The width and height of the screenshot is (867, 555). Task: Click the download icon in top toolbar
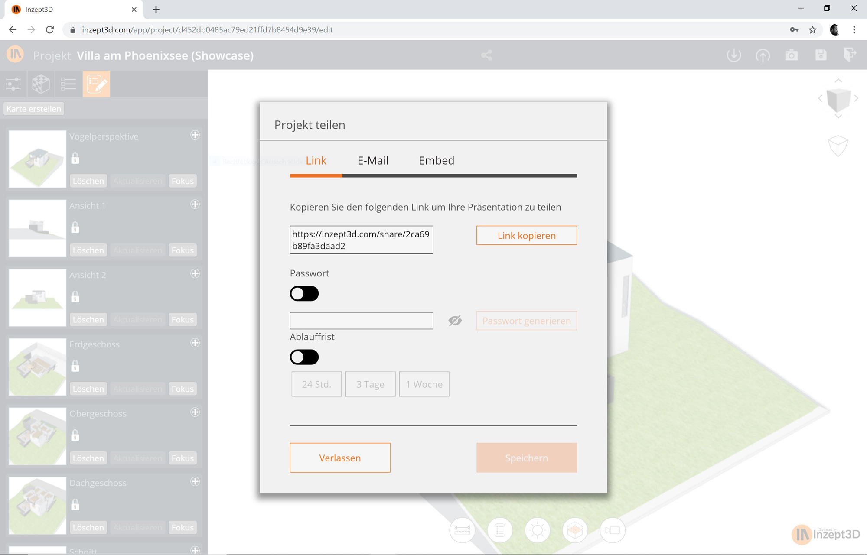point(734,55)
